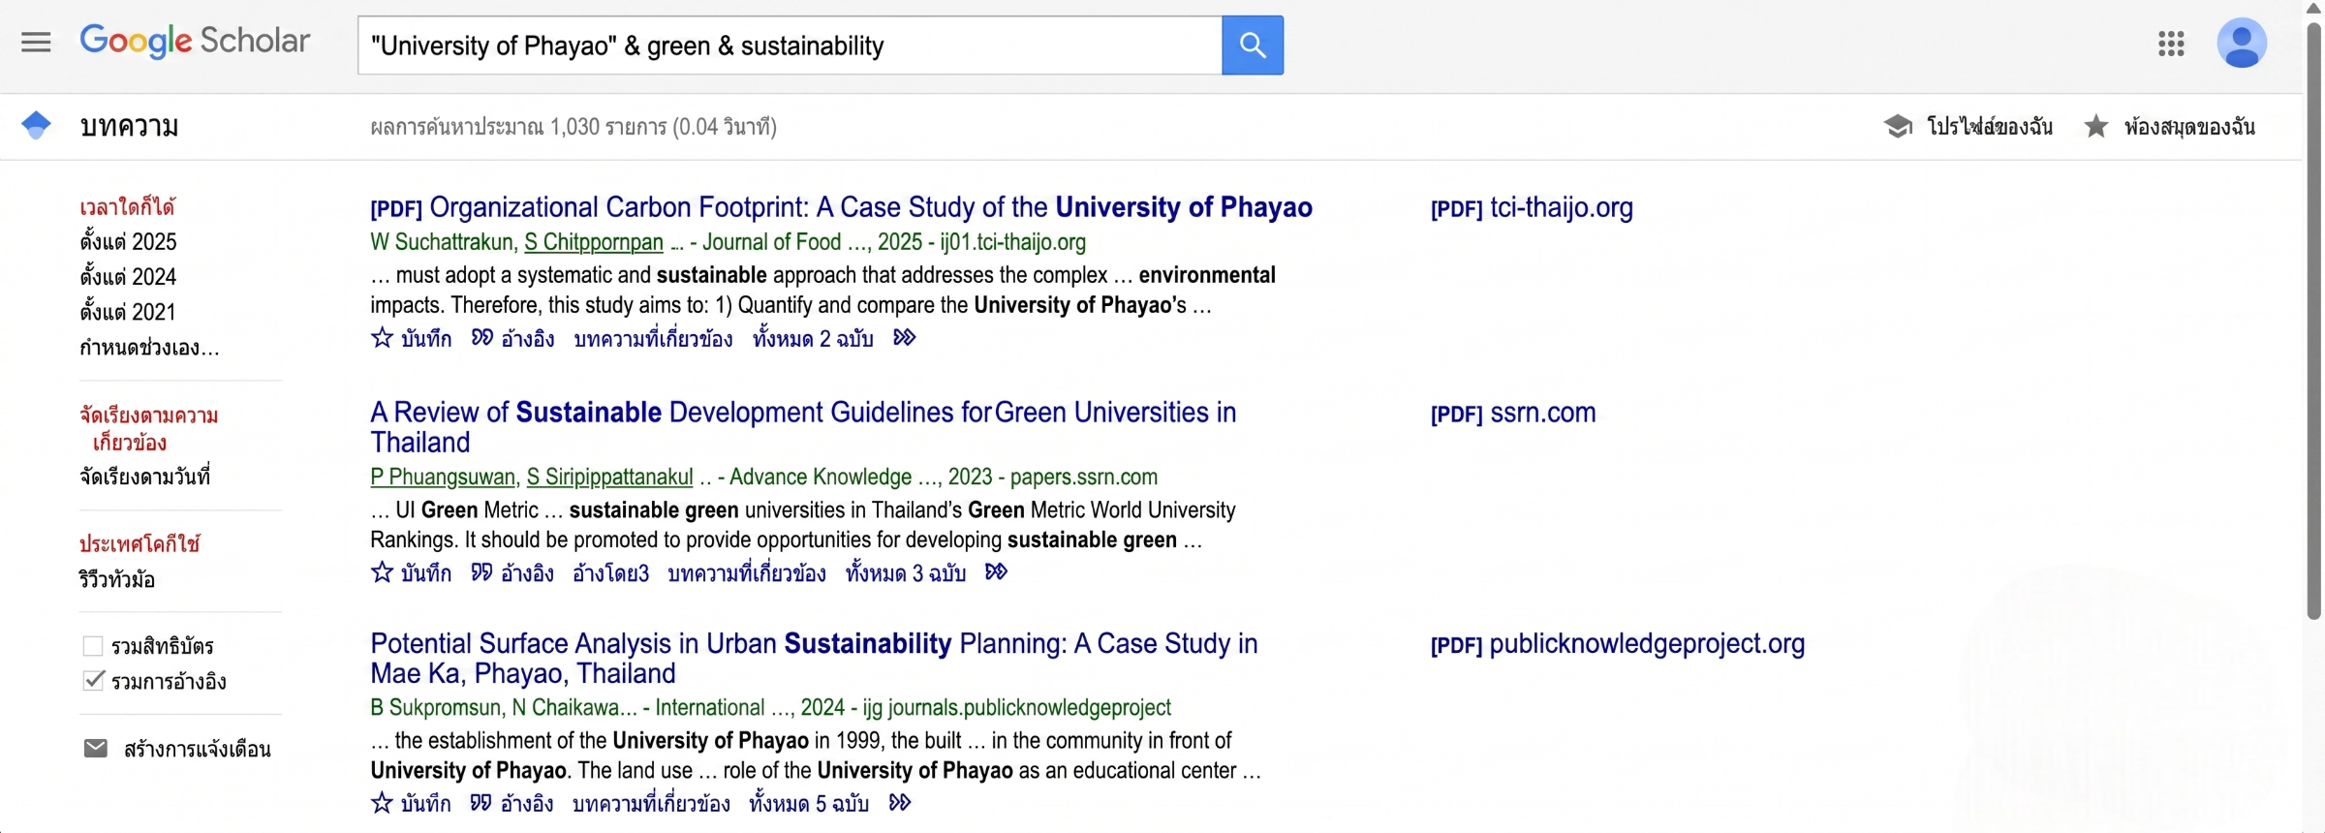Screen dimensions: 2325x833
Task: Click บทความที่เกี่ยวข้อง under Organizational Carbon Footprint
Action: [653, 338]
